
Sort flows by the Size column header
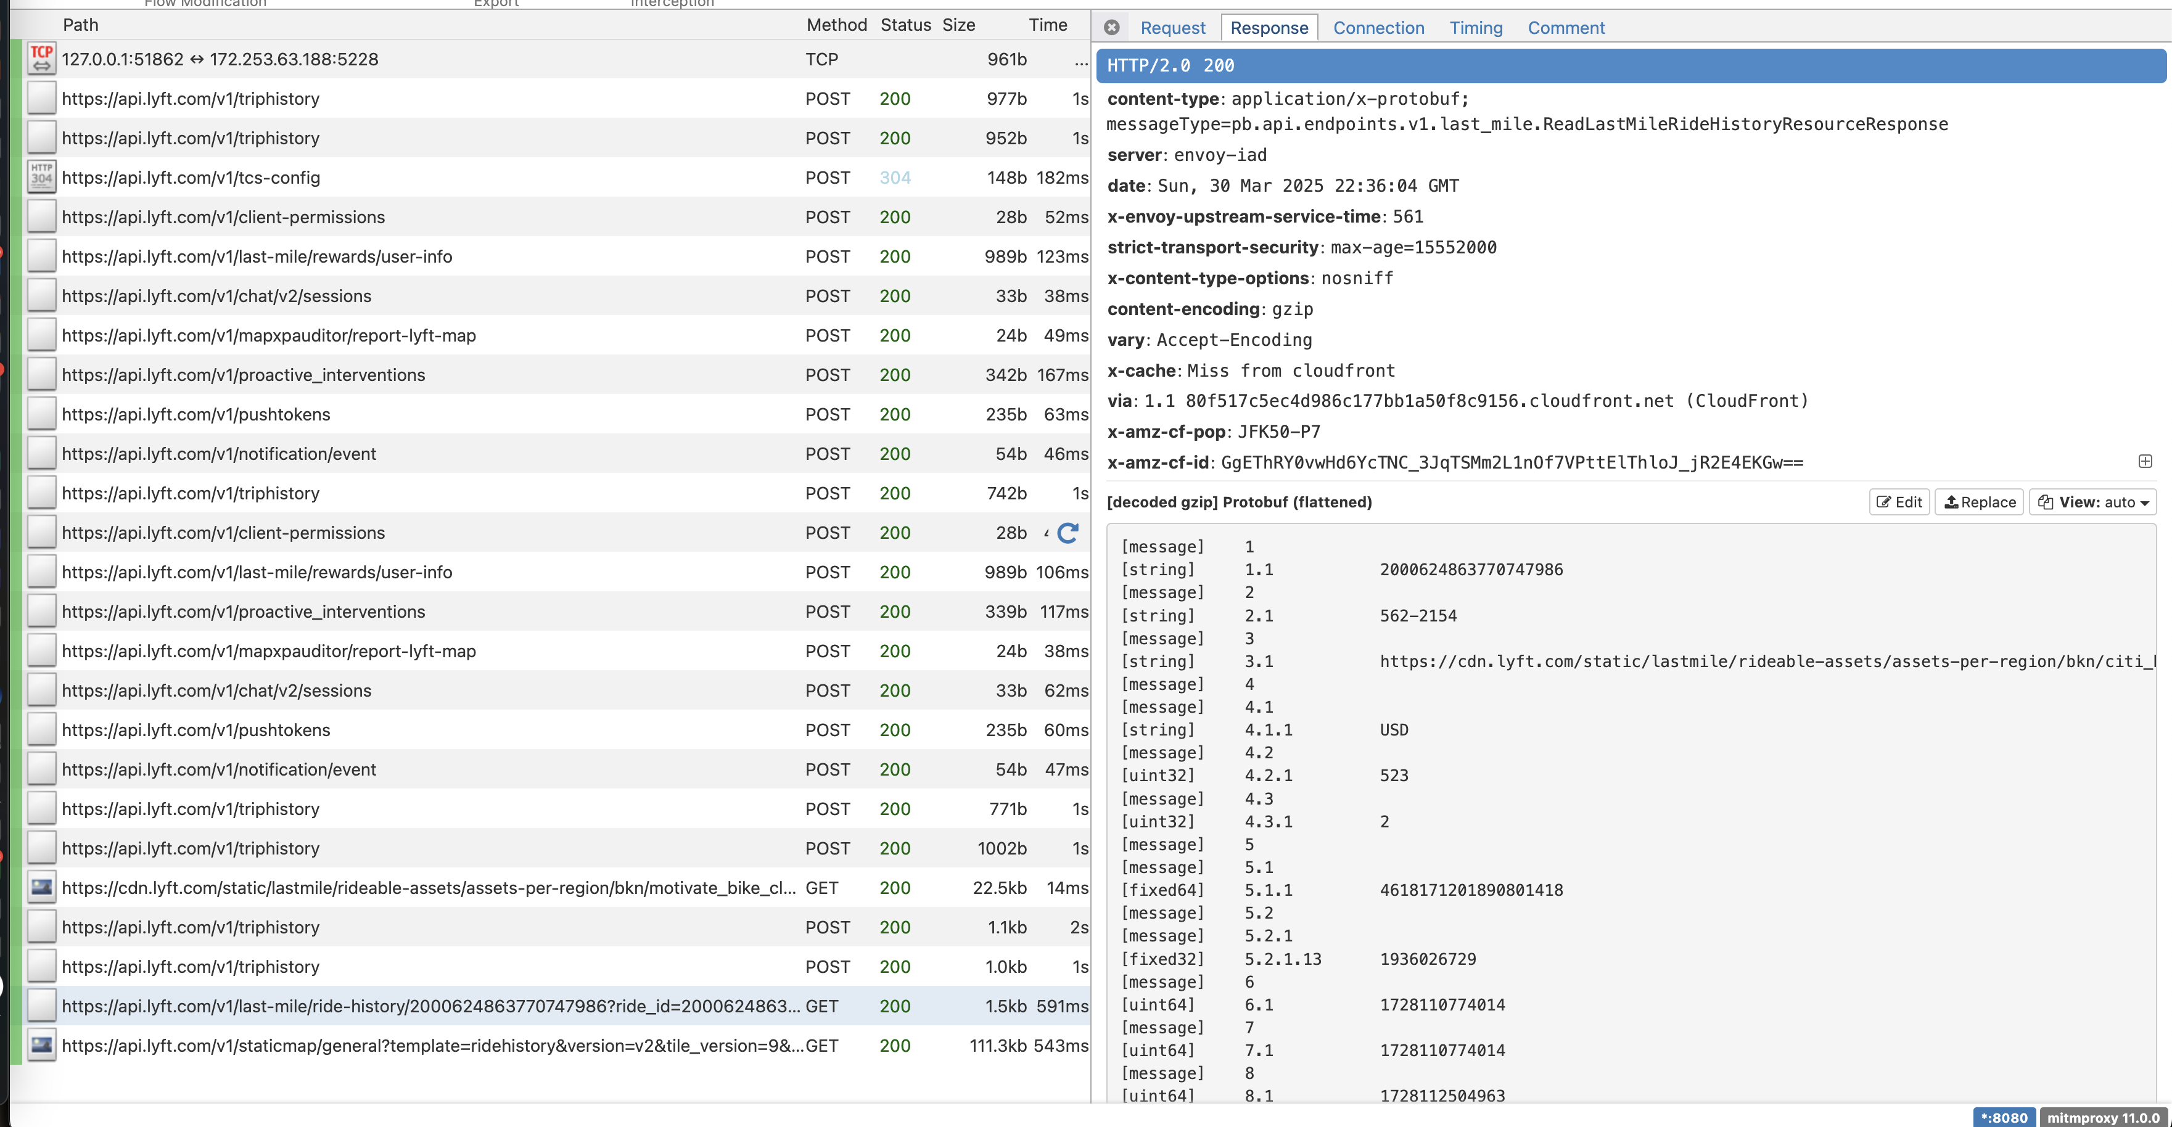(x=958, y=25)
